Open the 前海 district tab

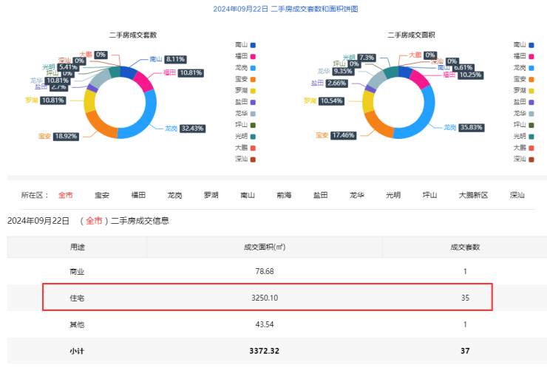click(x=284, y=195)
